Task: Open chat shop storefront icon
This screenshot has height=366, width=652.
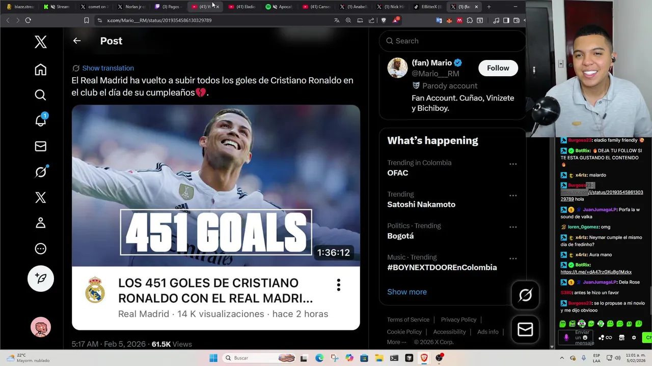Action: click(621, 338)
